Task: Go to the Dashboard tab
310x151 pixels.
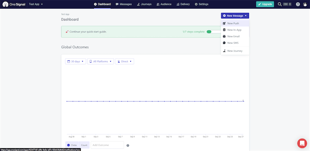Action: [x=102, y=4]
